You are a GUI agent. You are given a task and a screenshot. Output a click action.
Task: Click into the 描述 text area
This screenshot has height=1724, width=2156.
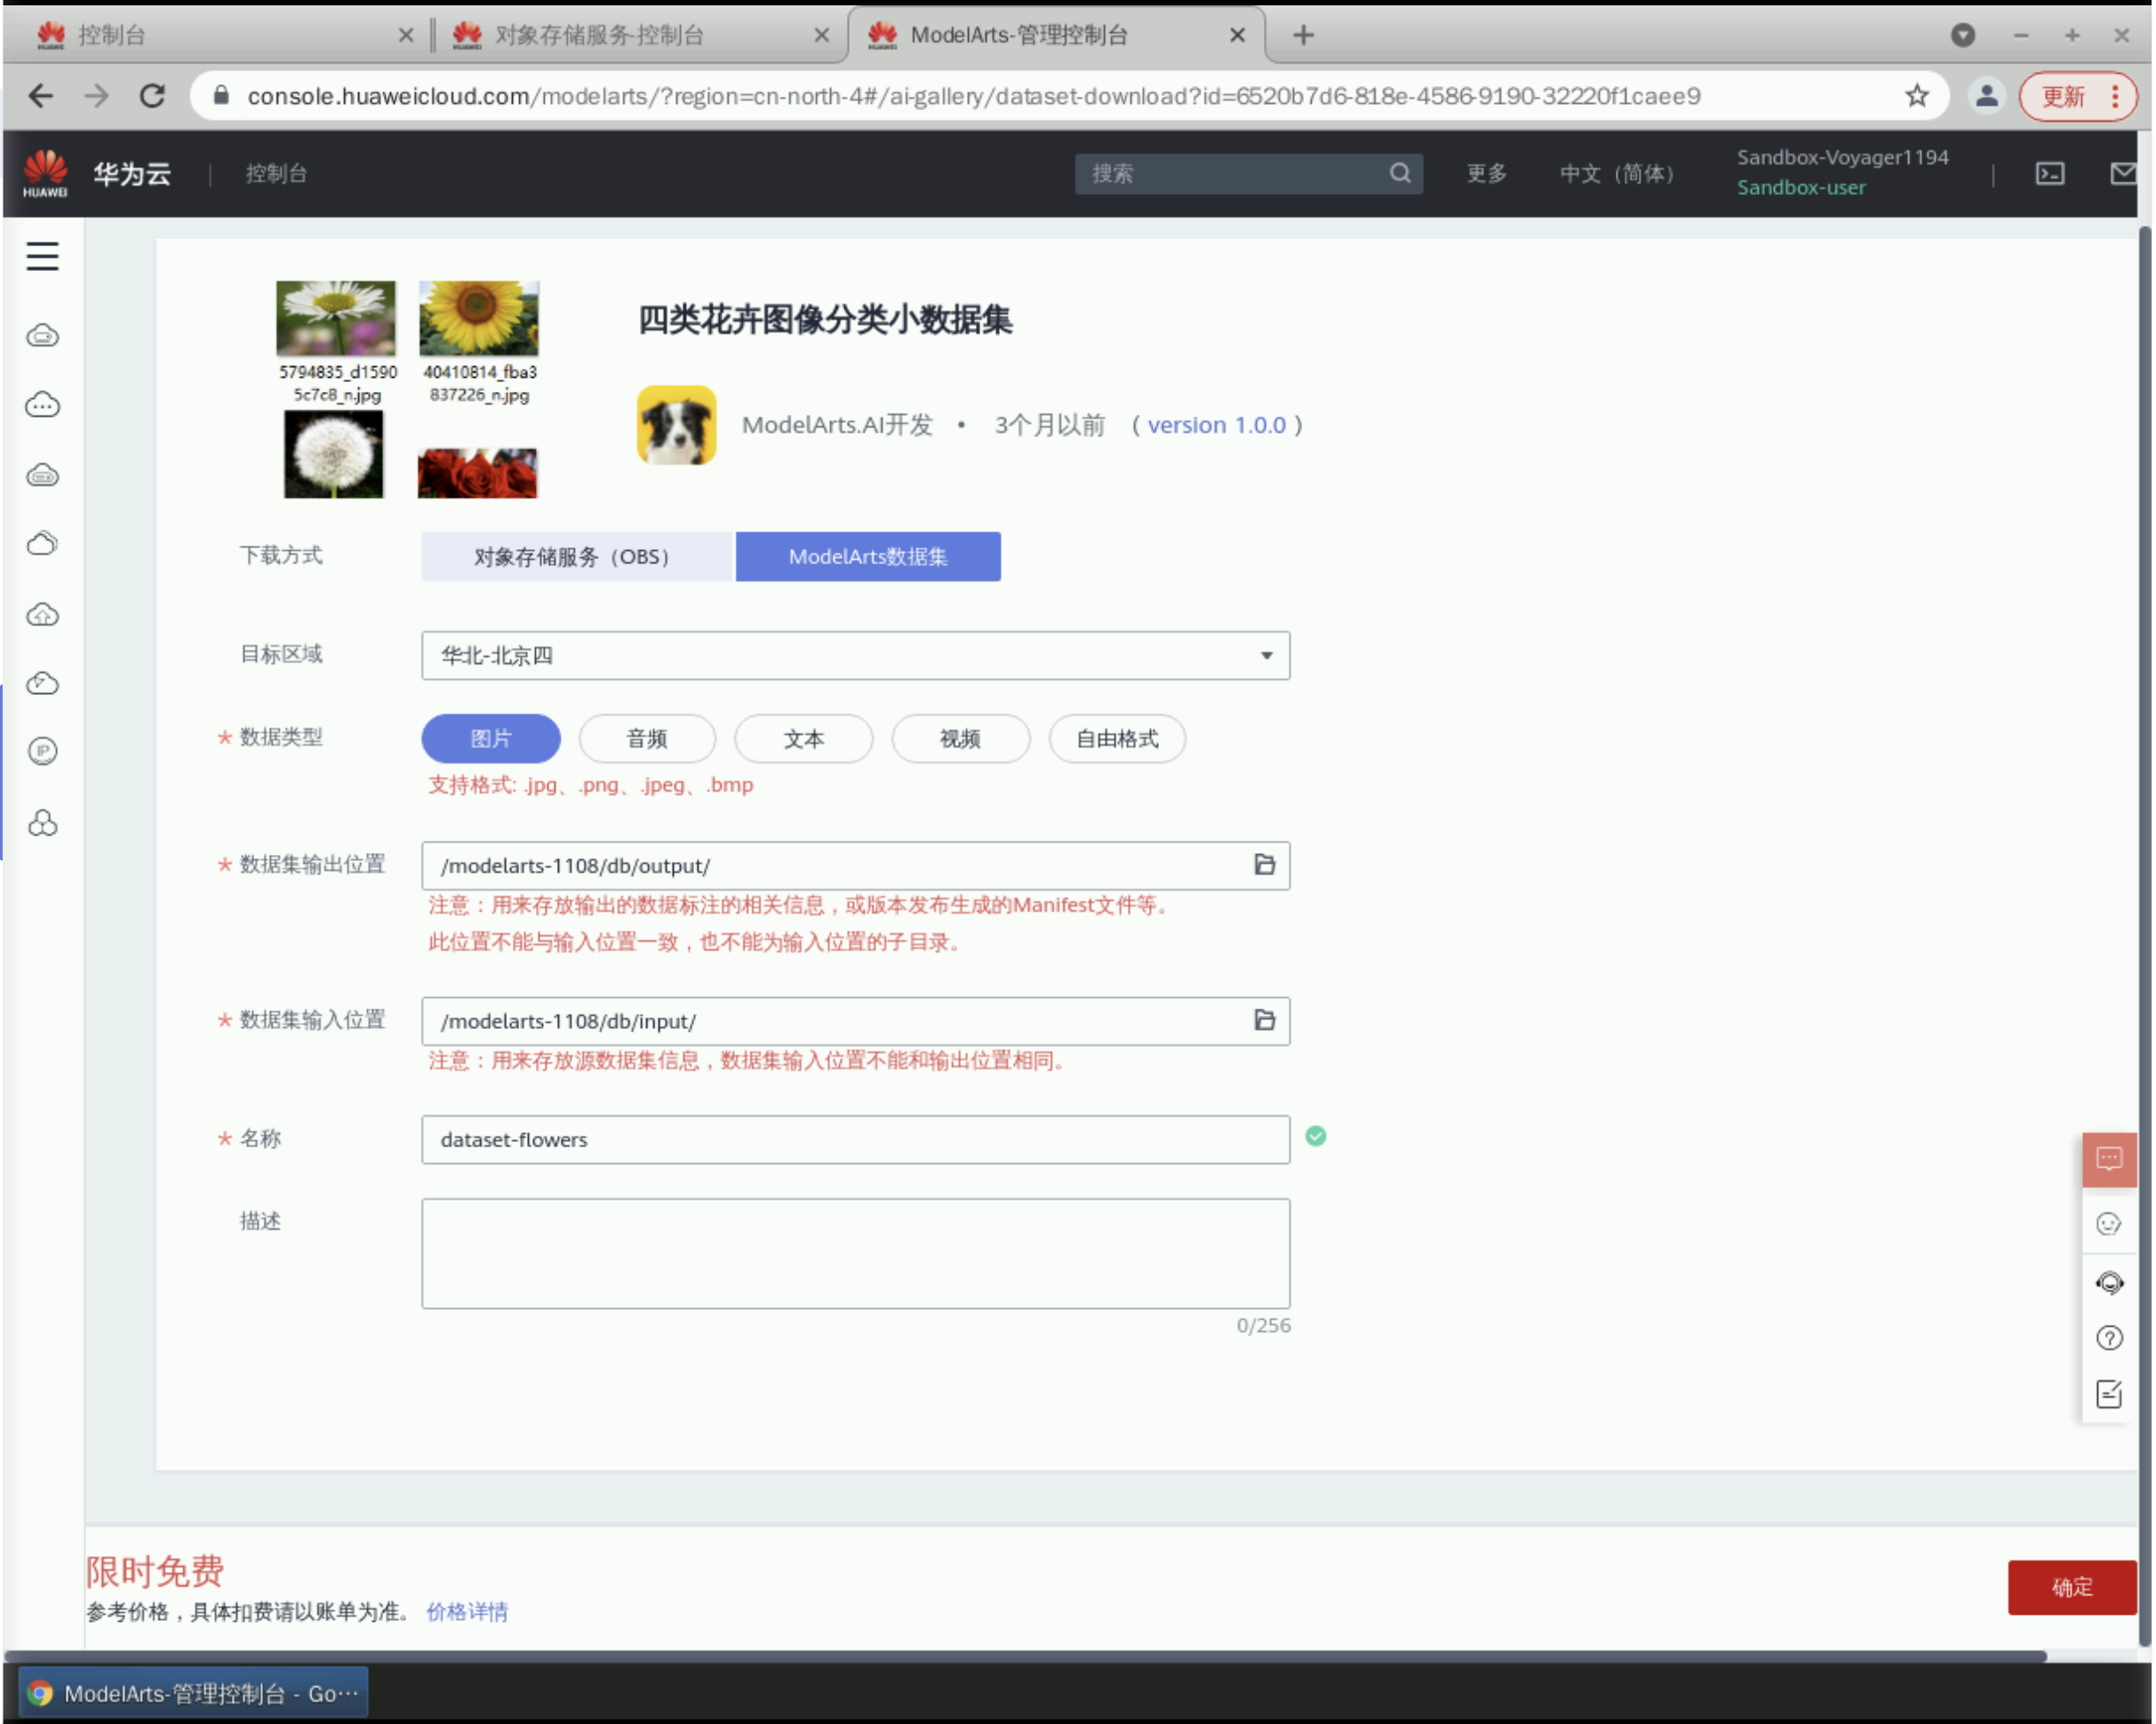click(x=855, y=1253)
